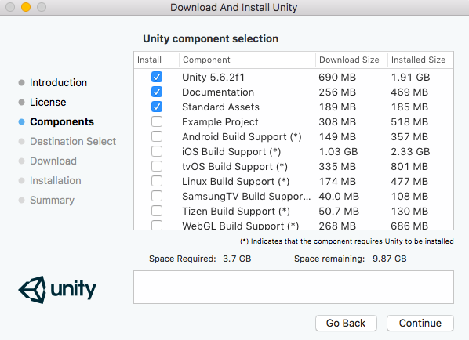Check Android Build Support checkbox
Screen dimensions: 469x340
(x=157, y=136)
